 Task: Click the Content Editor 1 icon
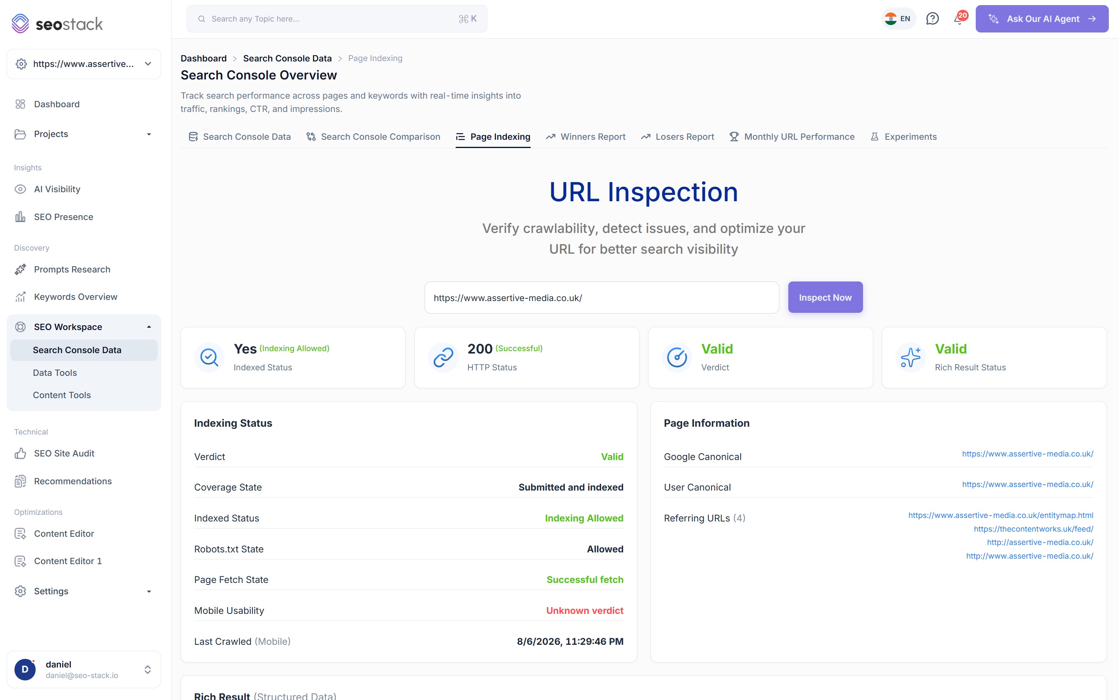pos(20,561)
